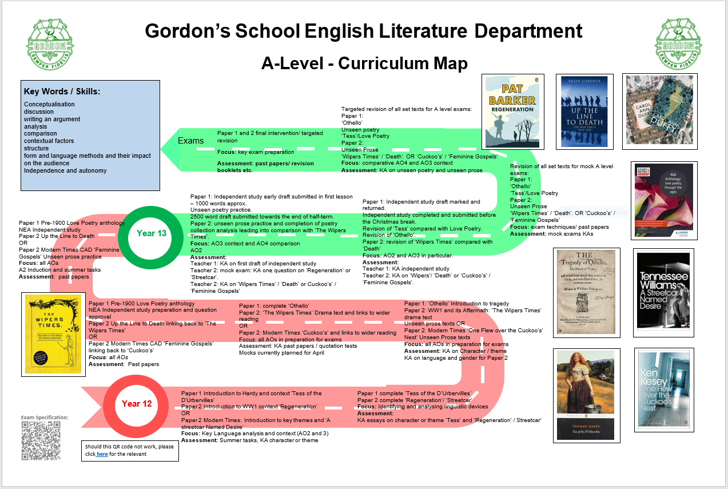Click 'Focus: AO3 context and AO4 comparison'
The height and width of the screenshot is (489, 728).
(x=245, y=244)
